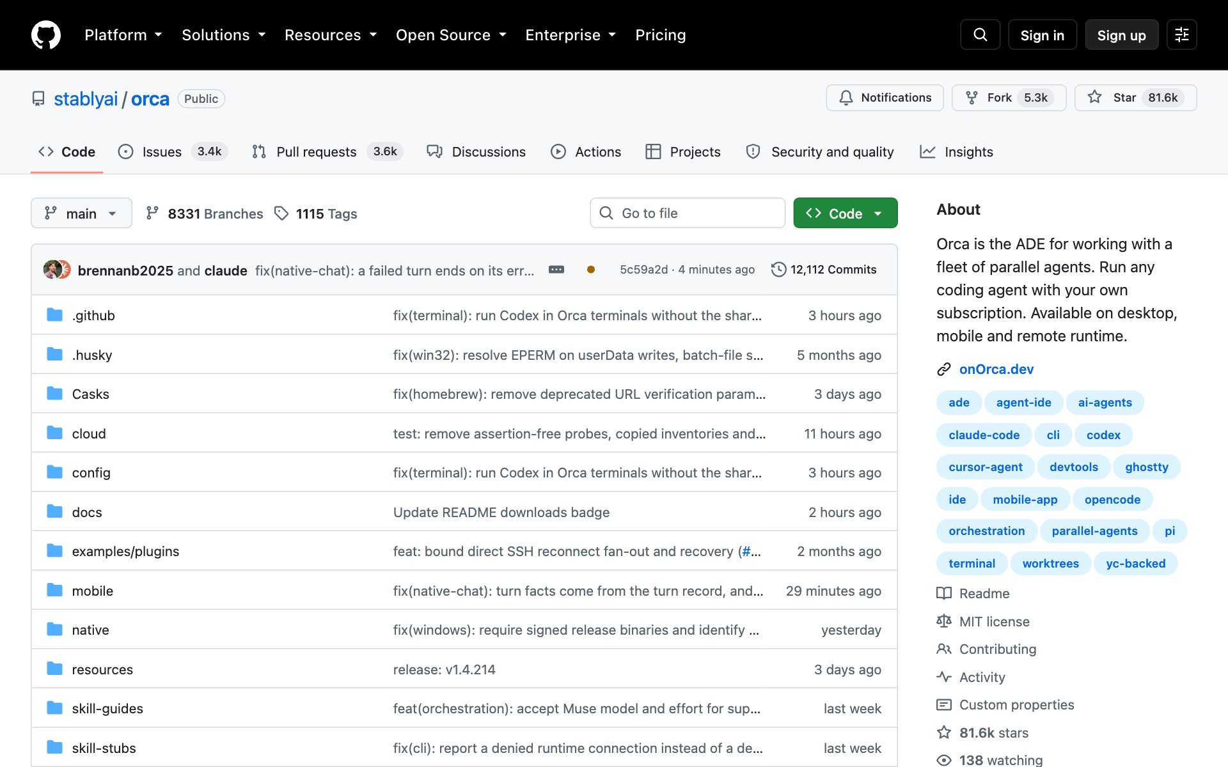Open the 'release: v1.4.214' commit message

click(444, 669)
